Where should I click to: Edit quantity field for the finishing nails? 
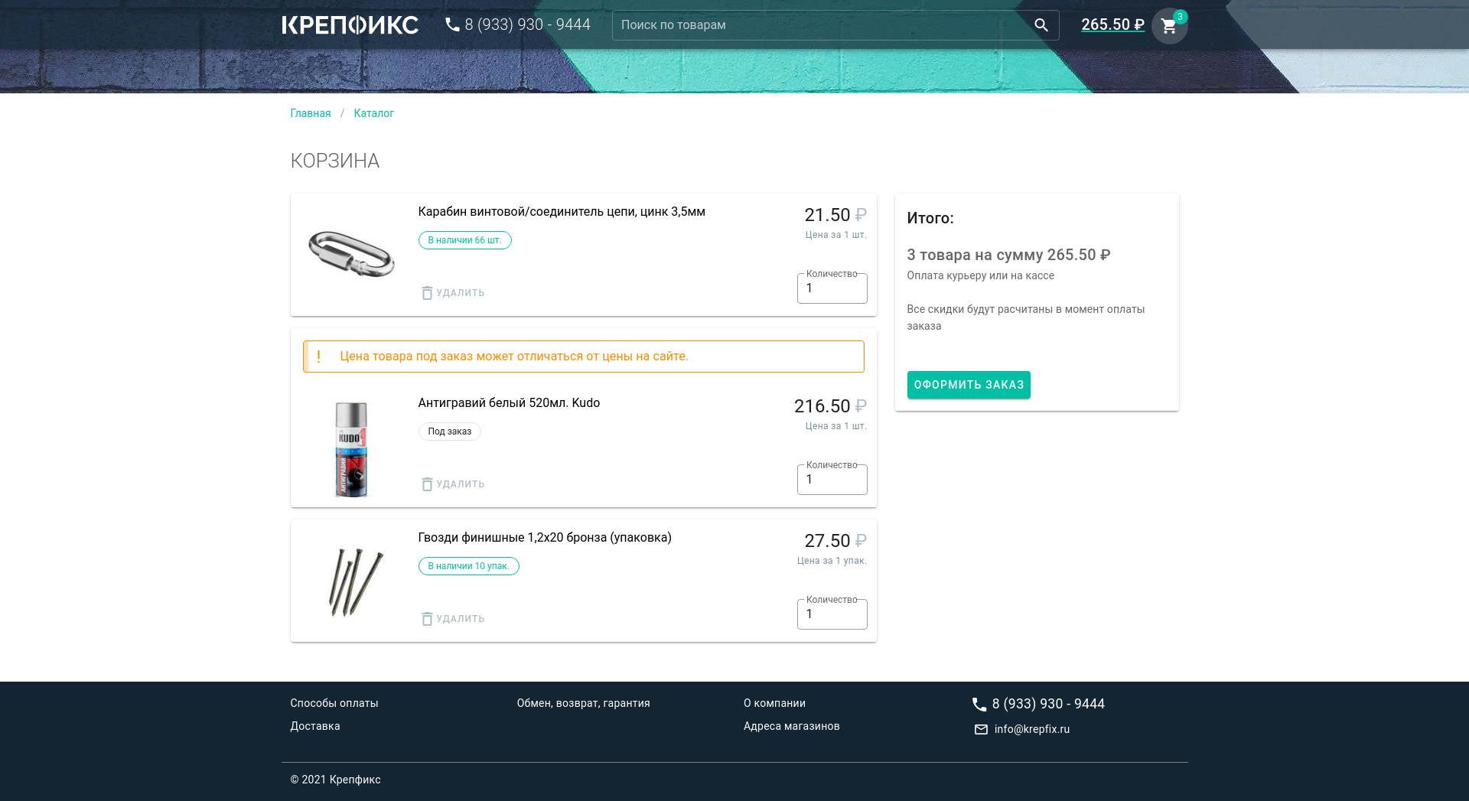tap(832, 615)
